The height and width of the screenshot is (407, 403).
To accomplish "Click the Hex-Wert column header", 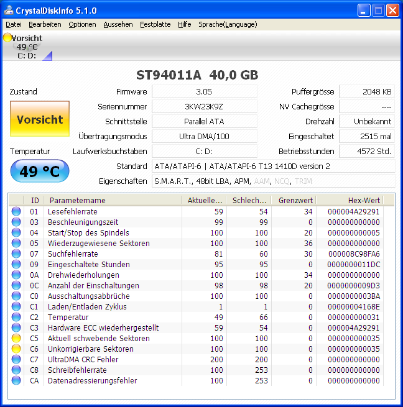I will tap(350, 200).
